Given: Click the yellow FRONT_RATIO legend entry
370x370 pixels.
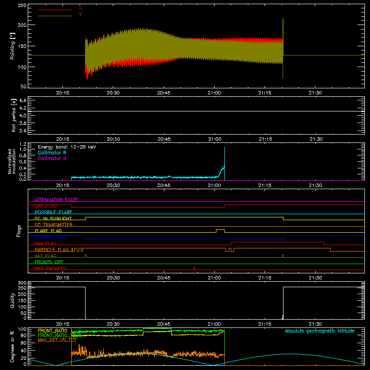Looking at the screenshot, I should [53, 331].
